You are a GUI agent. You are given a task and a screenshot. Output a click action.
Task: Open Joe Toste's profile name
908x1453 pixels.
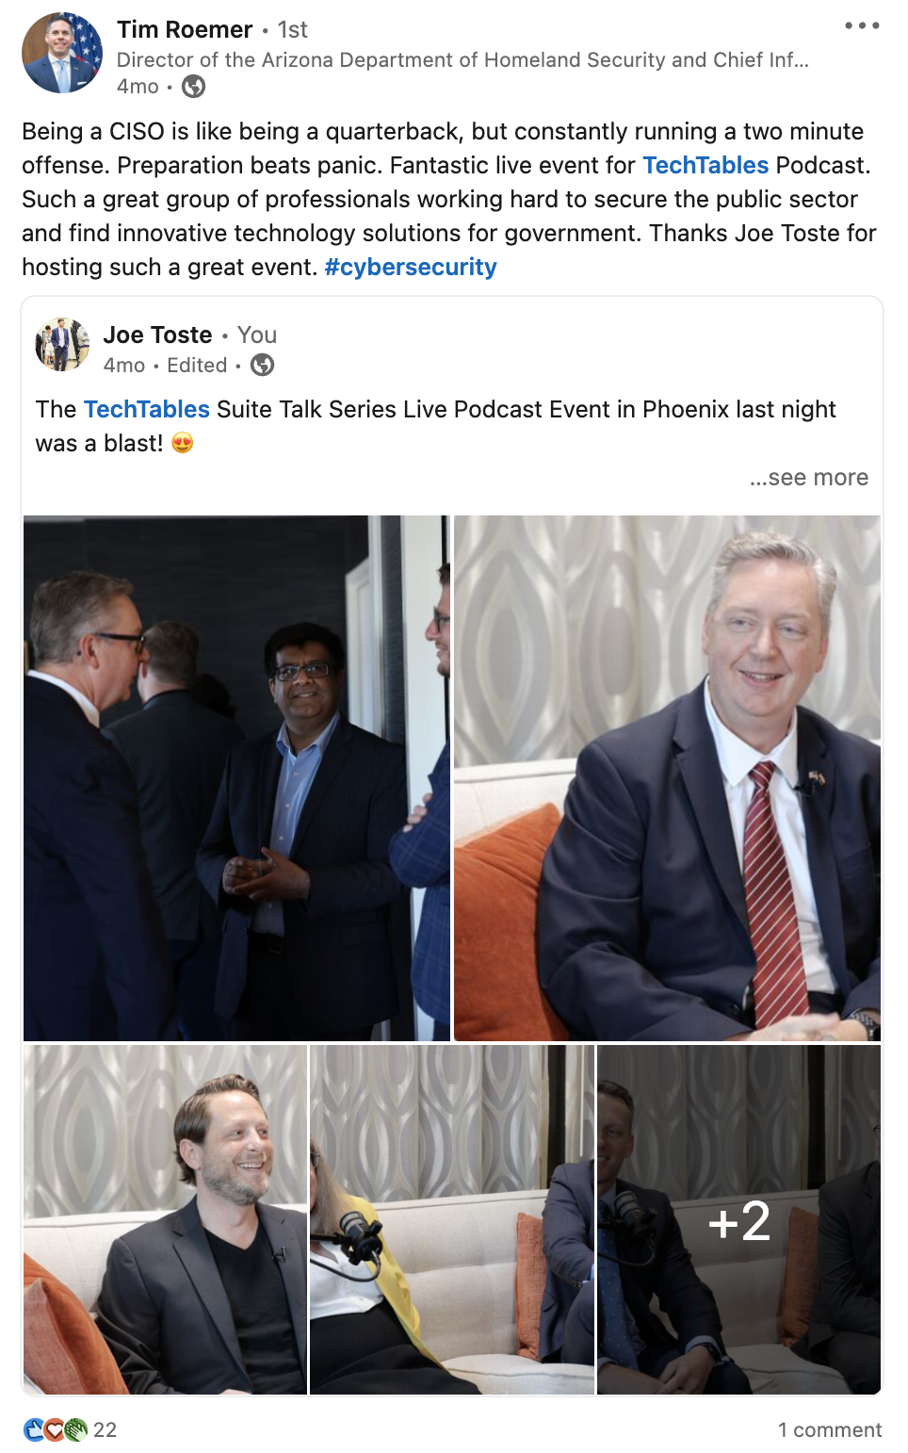tap(158, 335)
